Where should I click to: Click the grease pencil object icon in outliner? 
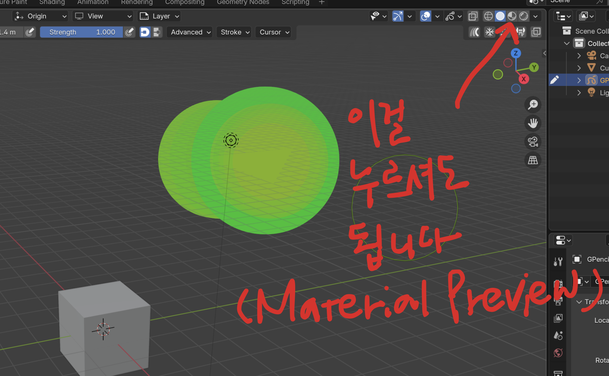591,80
